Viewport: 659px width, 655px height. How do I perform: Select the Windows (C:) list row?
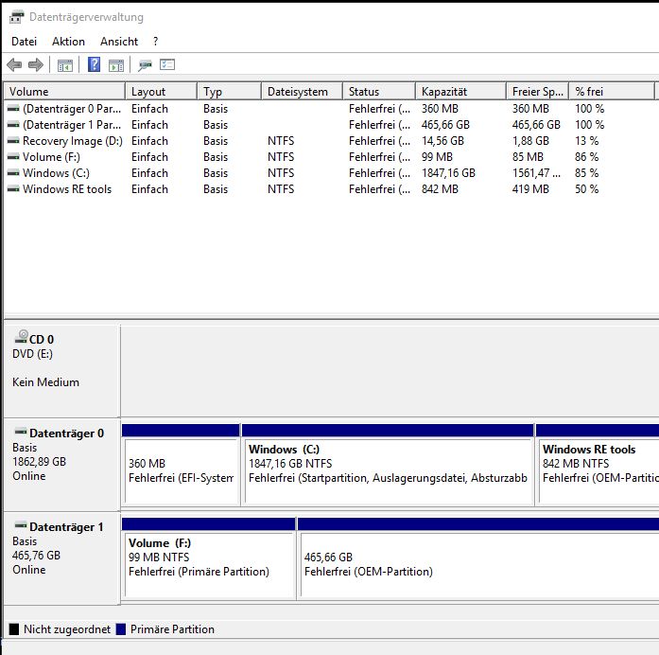coord(329,173)
